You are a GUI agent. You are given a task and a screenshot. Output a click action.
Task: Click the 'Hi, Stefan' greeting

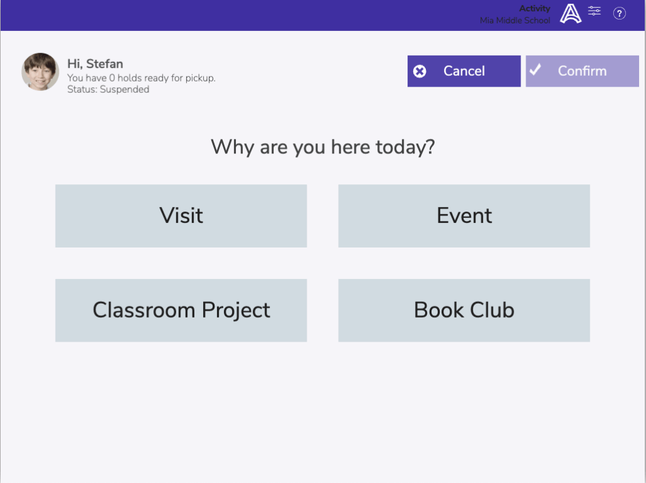pos(95,64)
